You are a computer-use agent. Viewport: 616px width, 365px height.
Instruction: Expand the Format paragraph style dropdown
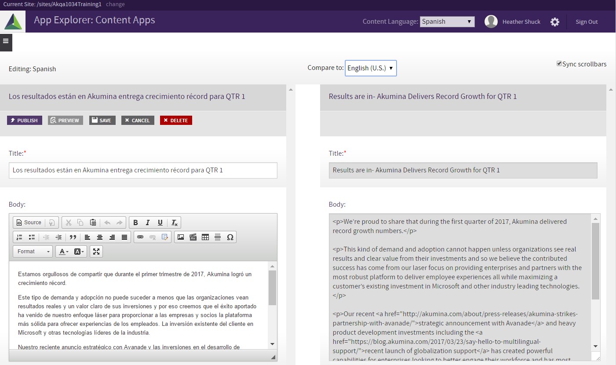(x=33, y=252)
